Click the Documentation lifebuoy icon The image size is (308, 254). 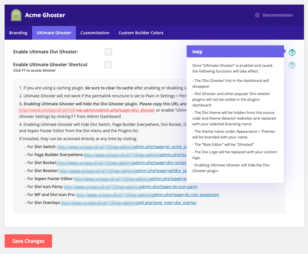pyautogui.click(x=257, y=15)
